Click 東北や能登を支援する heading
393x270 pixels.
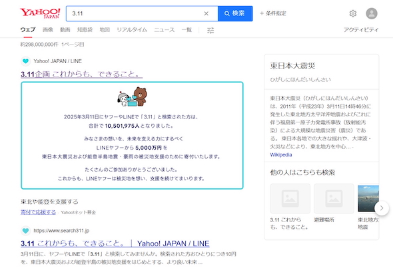[49, 202]
